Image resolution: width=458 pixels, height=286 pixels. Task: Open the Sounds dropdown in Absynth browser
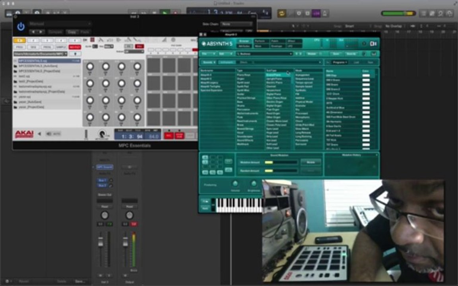click(x=209, y=62)
